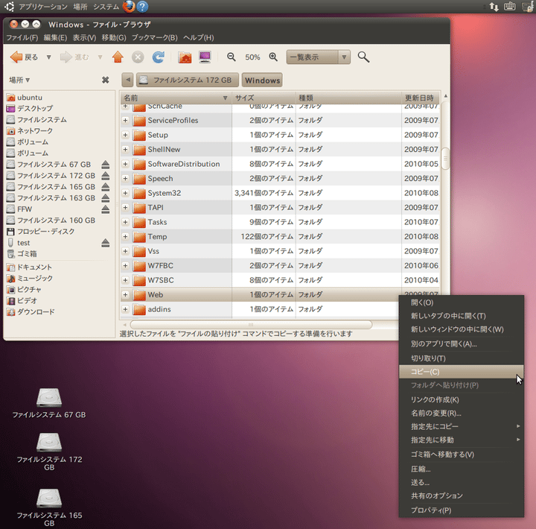Open the 場所 sidebar selector dropdown
The height and width of the screenshot is (529, 536).
coord(19,80)
